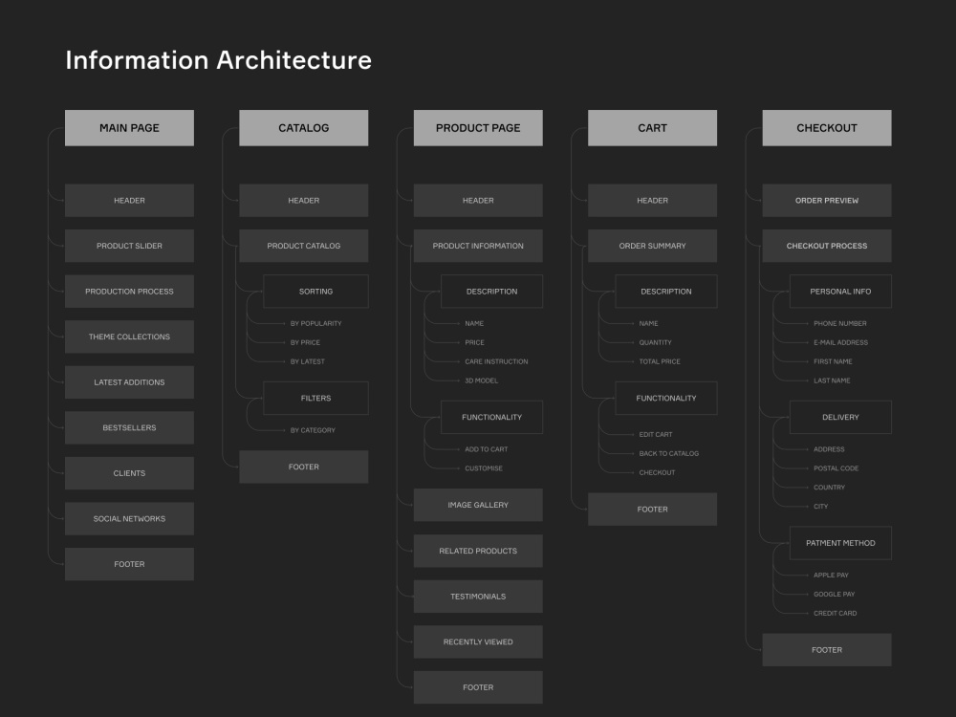Select the BY POPULARITY option
The height and width of the screenshot is (717, 956).
tap(315, 323)
